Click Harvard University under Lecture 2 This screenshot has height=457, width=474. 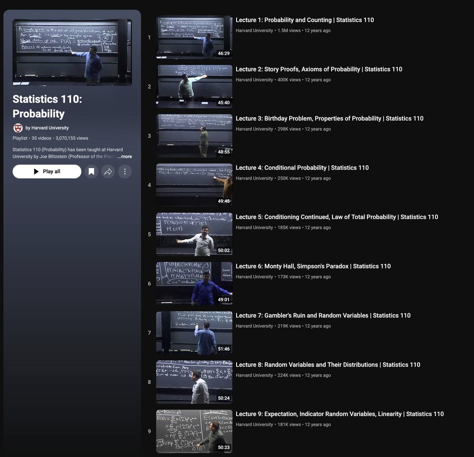click(254, 80)
